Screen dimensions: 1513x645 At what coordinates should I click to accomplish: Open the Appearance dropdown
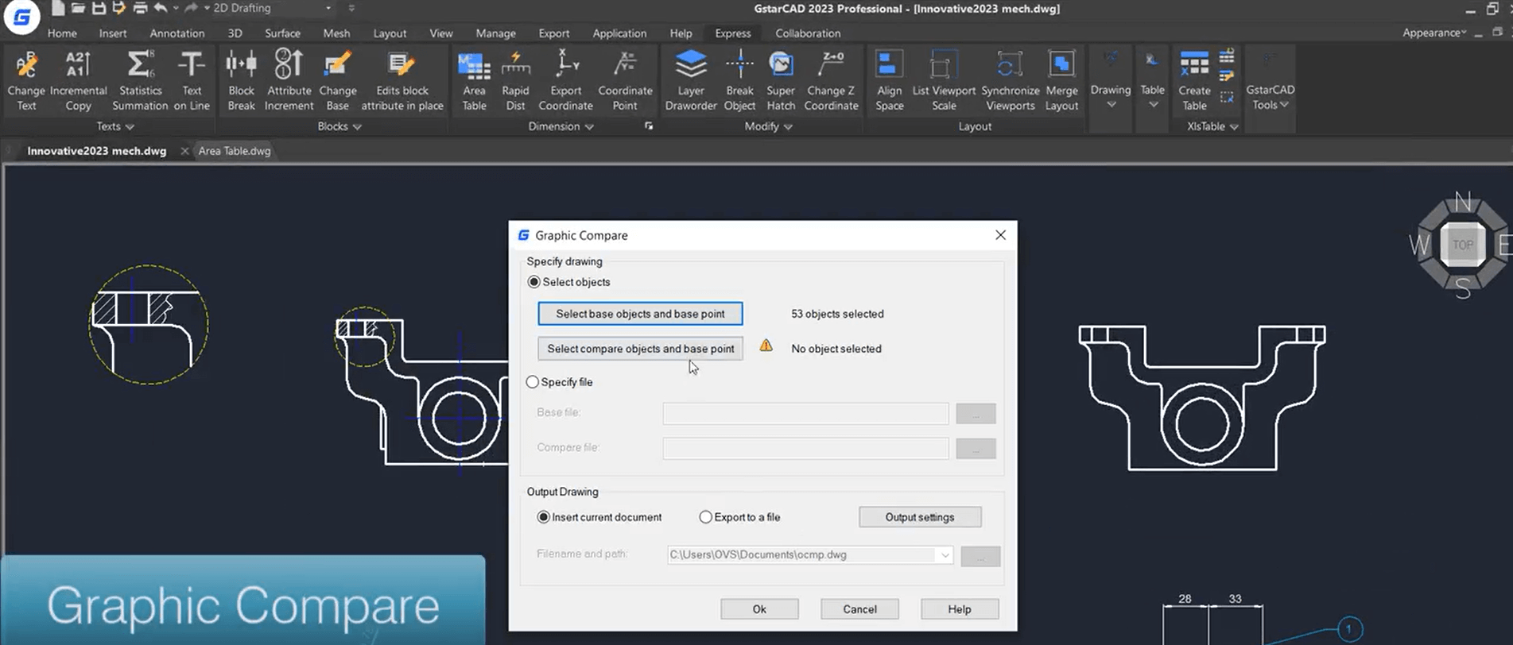click(1434, 33)
